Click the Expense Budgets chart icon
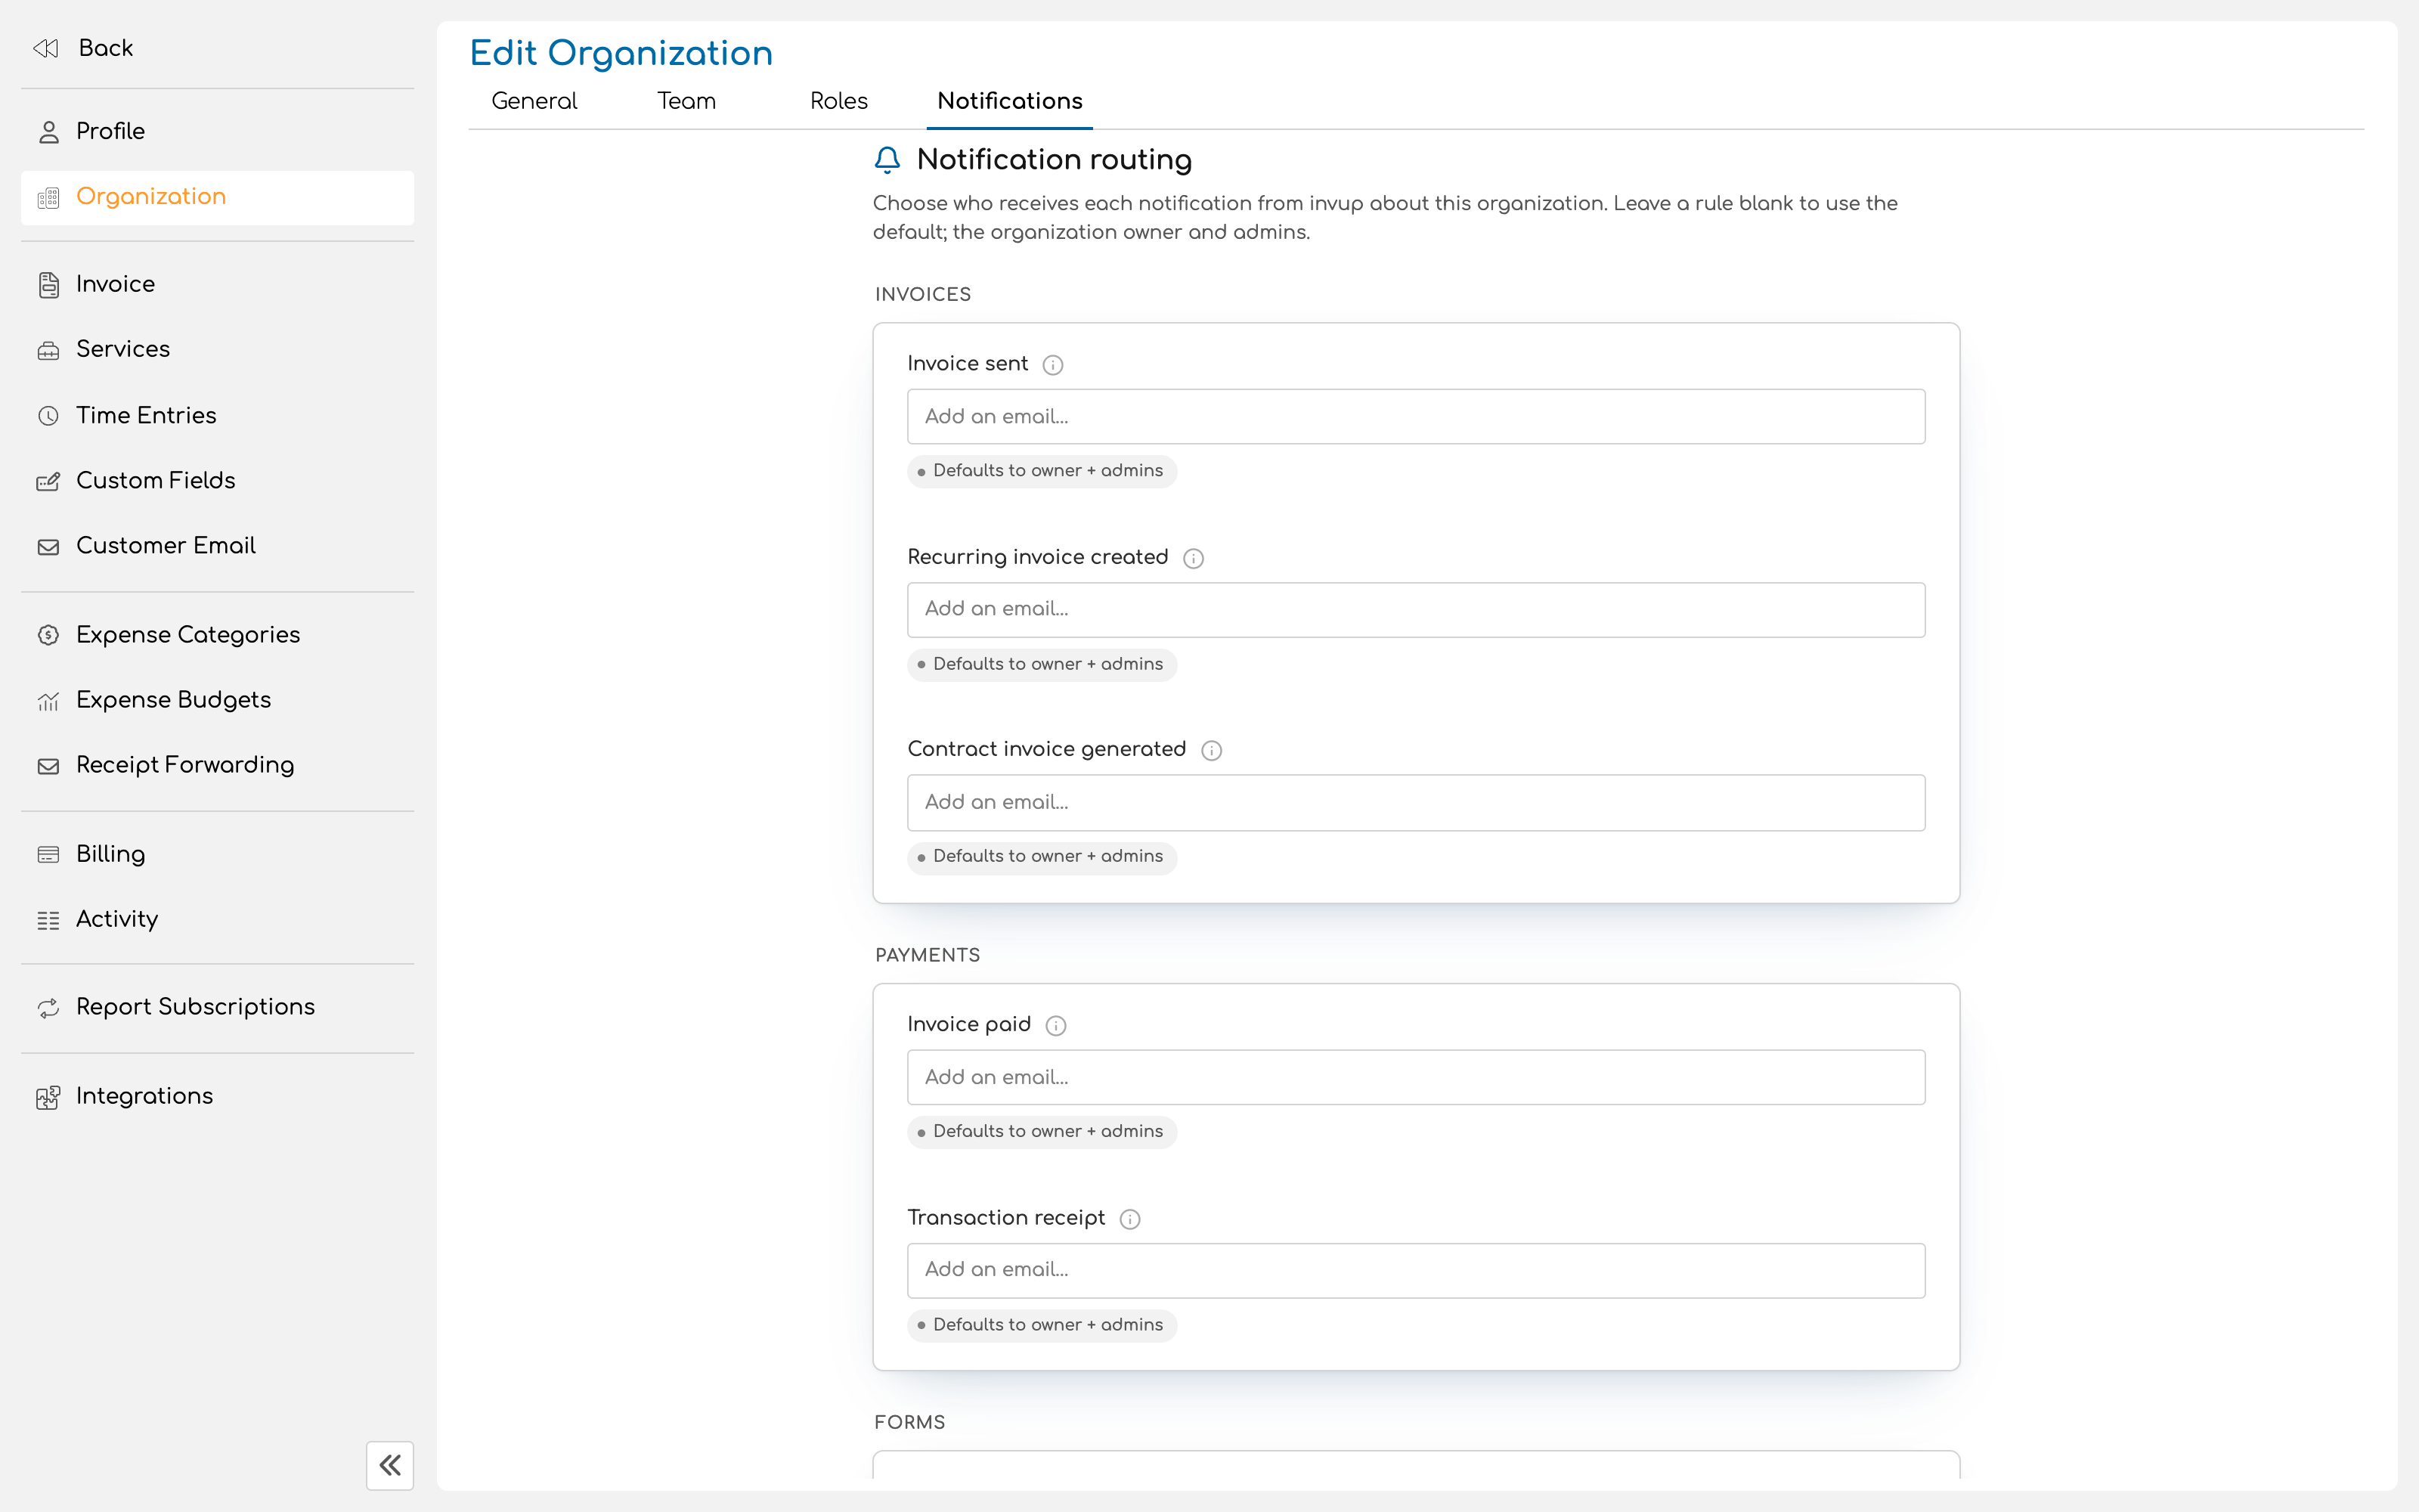The image size is (2419, 1512). (48, 701)
